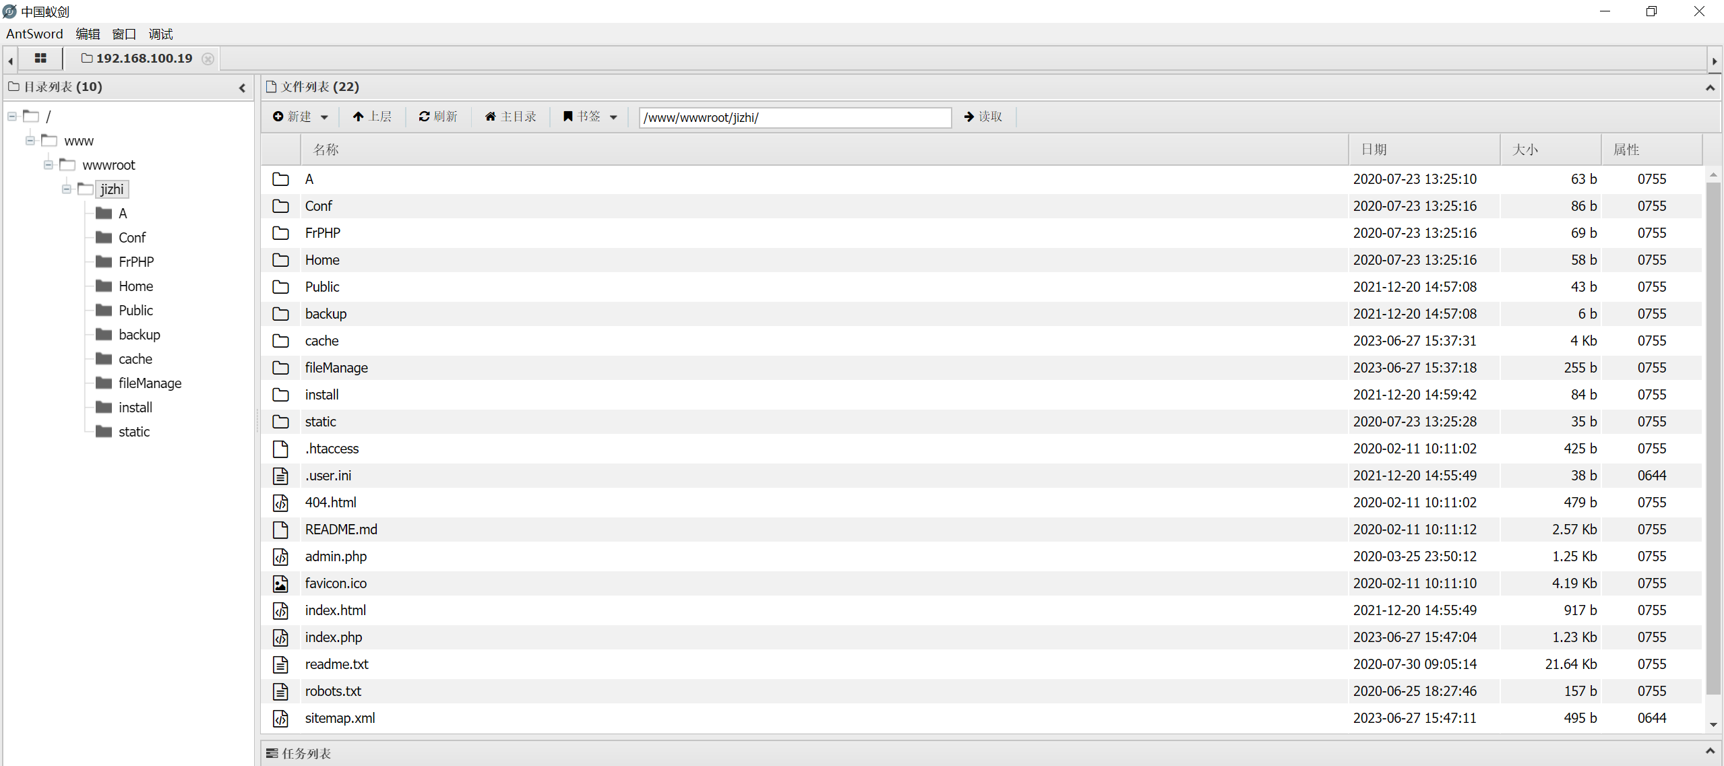
Task: Expand the 任务列表 panel
Action: 1710,751
